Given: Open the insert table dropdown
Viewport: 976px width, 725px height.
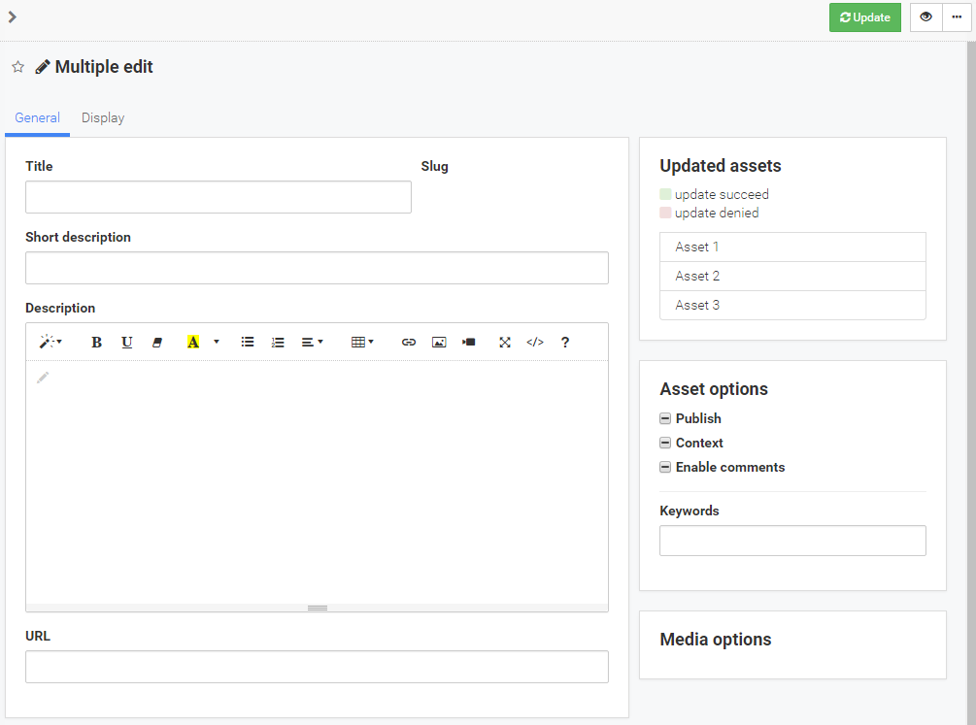Looking at the screenshot, I should pyautogui.click(x=362, y=342).
